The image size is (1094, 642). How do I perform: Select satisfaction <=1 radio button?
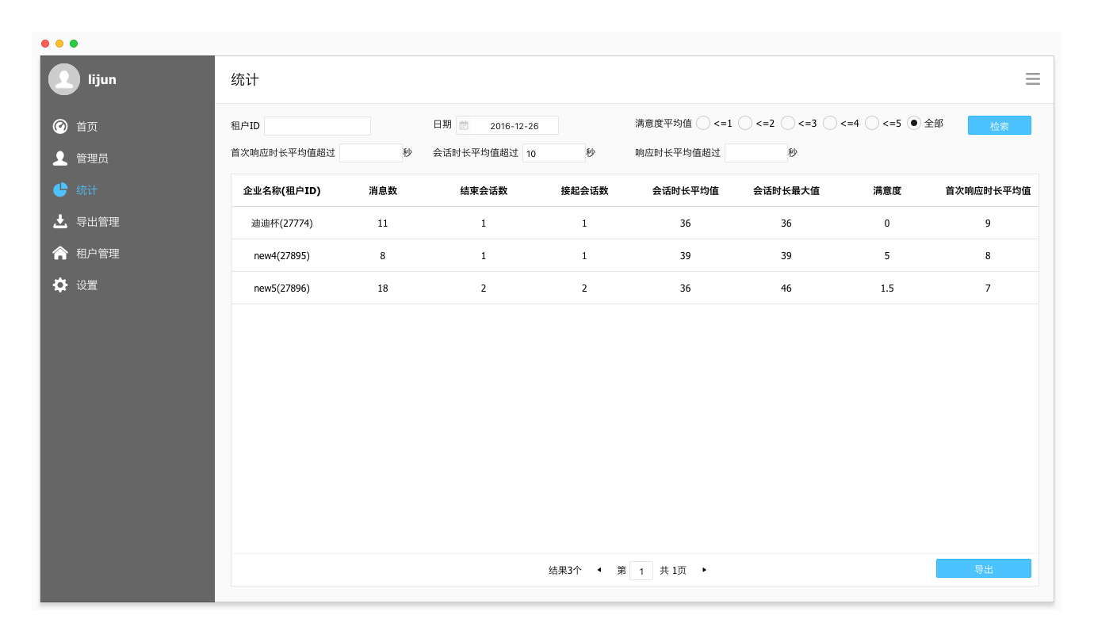click(703, 123)
